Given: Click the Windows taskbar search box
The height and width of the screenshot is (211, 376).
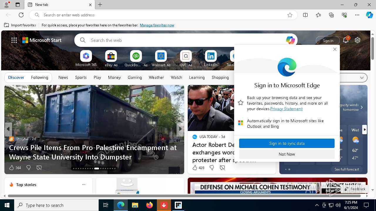Looking at the screenshot, I should coord(56,205).
